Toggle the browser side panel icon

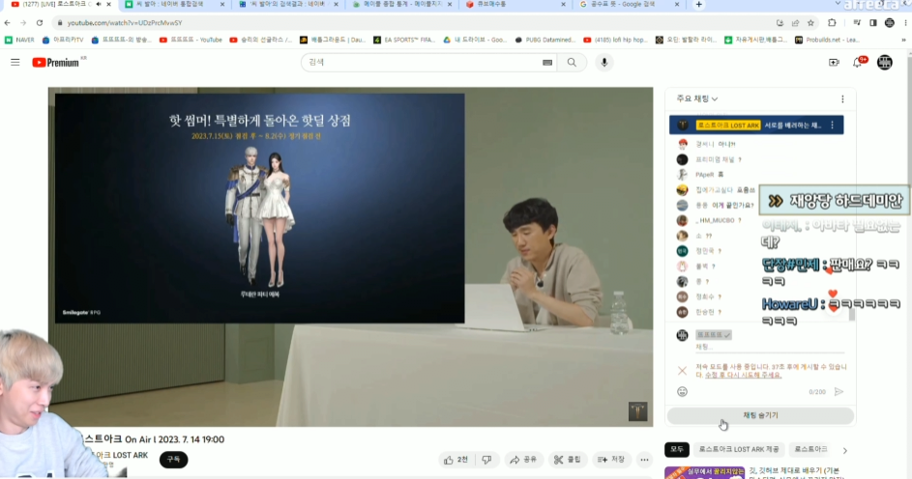point(873,22)
